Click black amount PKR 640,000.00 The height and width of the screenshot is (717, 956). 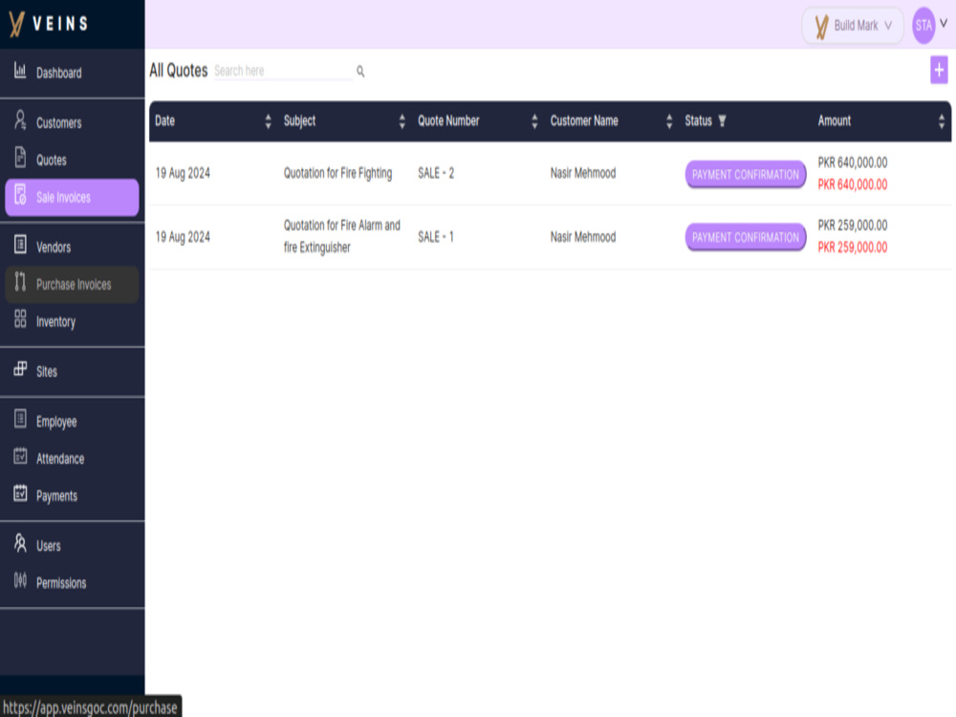pyautogui.click(x=853, y=163)
